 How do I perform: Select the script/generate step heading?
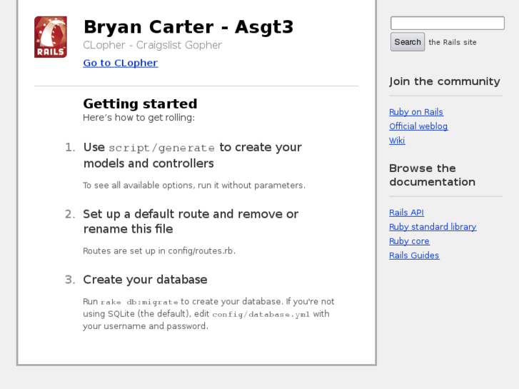192,155
